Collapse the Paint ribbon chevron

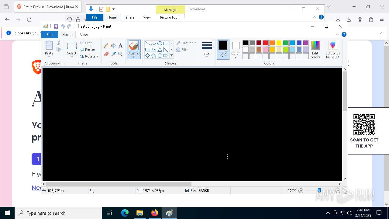coord(337,34)
